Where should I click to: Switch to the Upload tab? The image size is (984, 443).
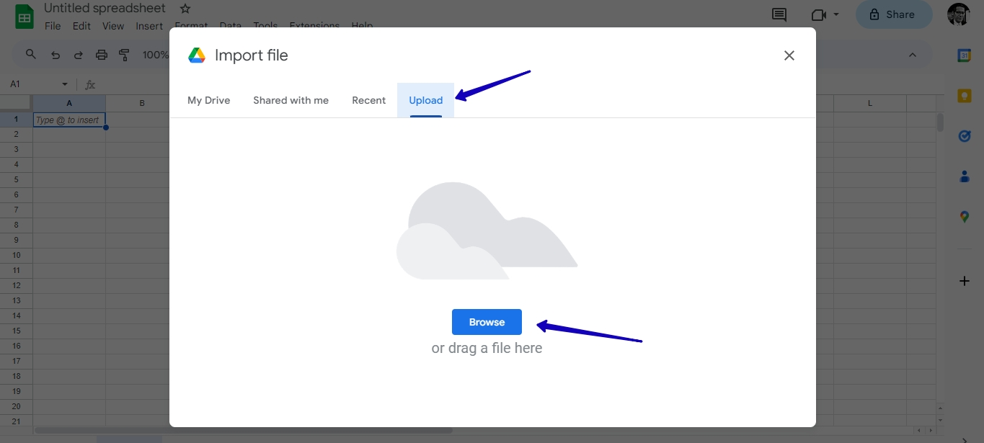(x=425, y=100)
